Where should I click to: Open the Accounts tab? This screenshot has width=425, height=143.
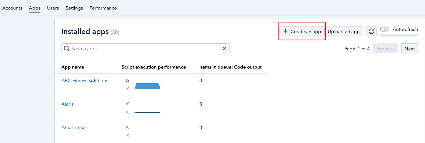[x=12, y=8]
